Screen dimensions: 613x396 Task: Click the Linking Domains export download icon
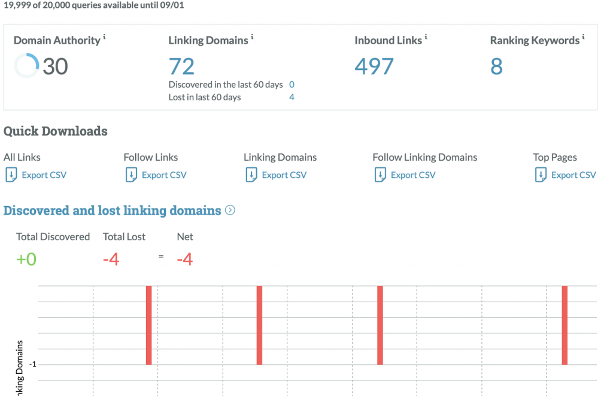pyautogui.click(x=252, y=174)
